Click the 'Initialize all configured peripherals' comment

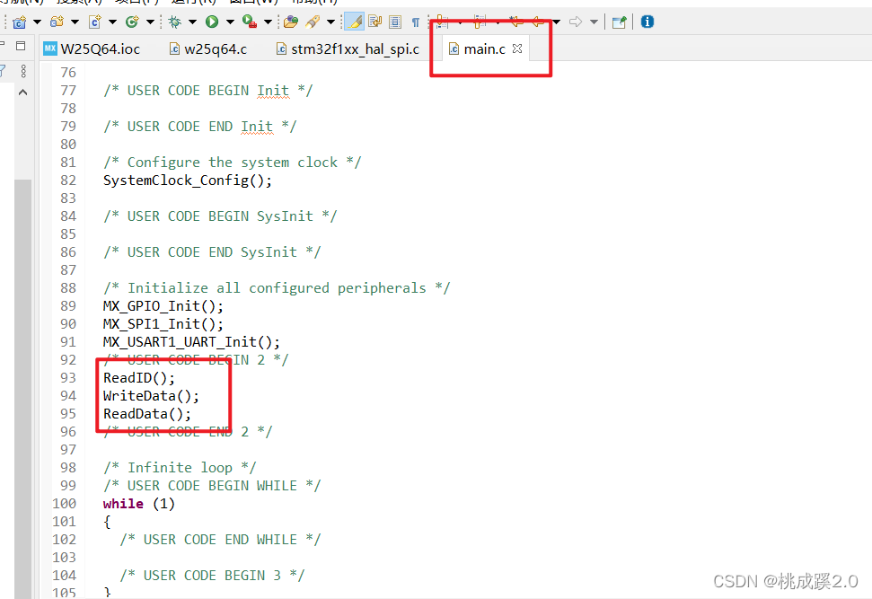(277, 288)
